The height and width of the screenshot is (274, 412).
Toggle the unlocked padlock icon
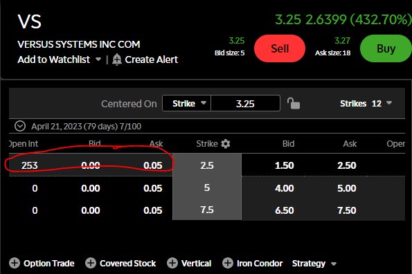pos(293,103)
